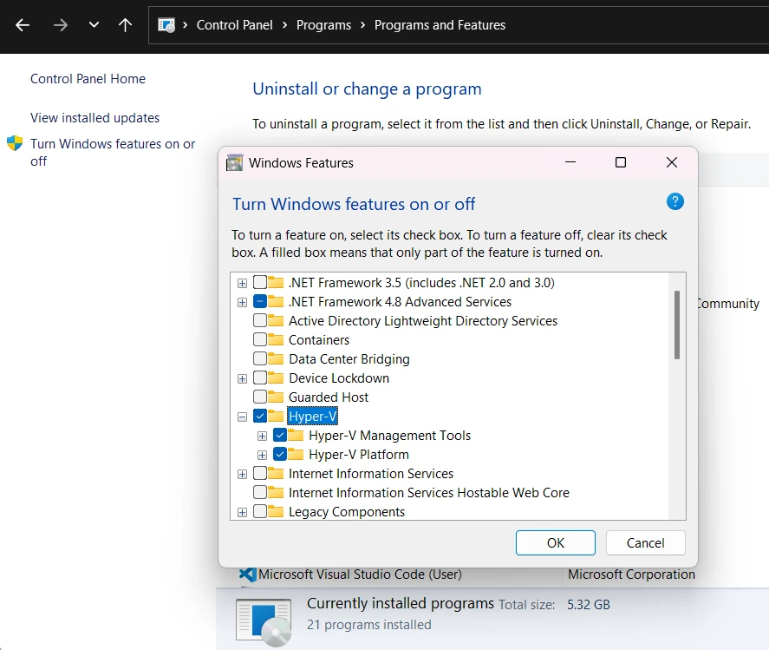The width and height of the screenshot is (769, 650).
Task: Open Control Panel from the breadcrumb path
Action: point(234,25)
